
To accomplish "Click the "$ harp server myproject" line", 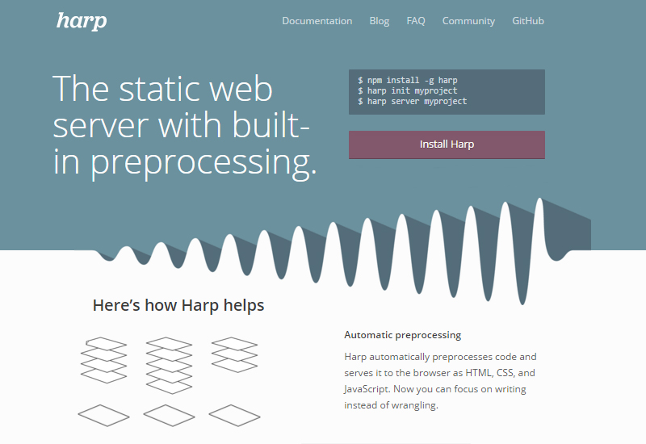I will pos(412,102).
